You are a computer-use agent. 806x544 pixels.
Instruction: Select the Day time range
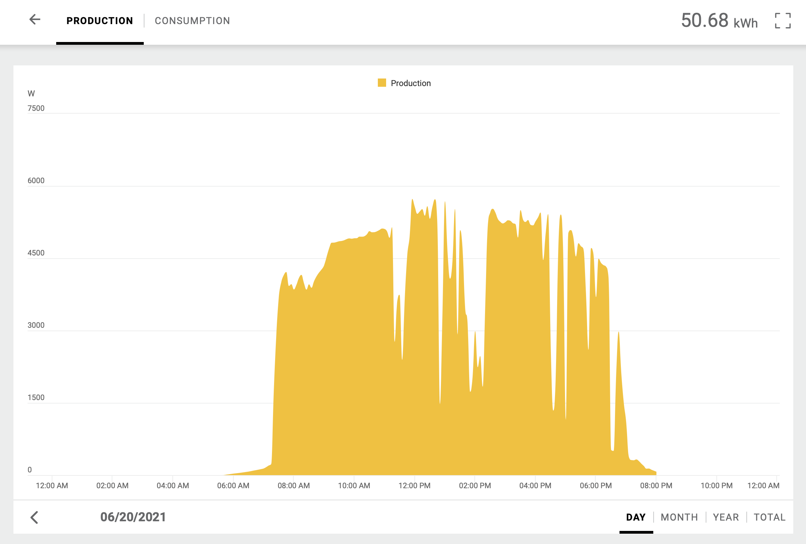(x=635, y=517)
